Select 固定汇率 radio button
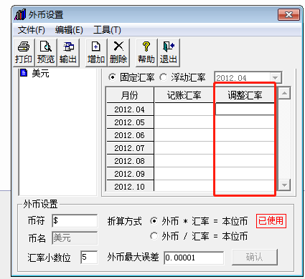The width and height of the screenshot is (305, 279). 112,77
